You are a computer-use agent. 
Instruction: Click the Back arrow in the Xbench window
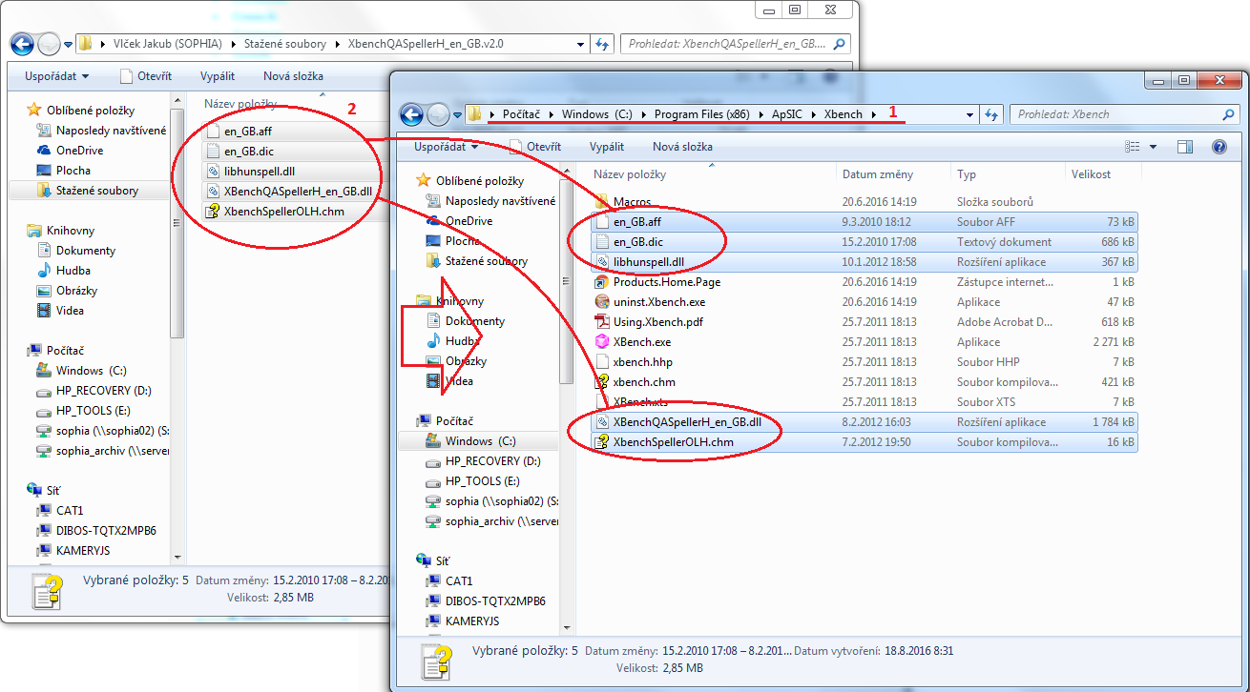[x=411, y=114]
